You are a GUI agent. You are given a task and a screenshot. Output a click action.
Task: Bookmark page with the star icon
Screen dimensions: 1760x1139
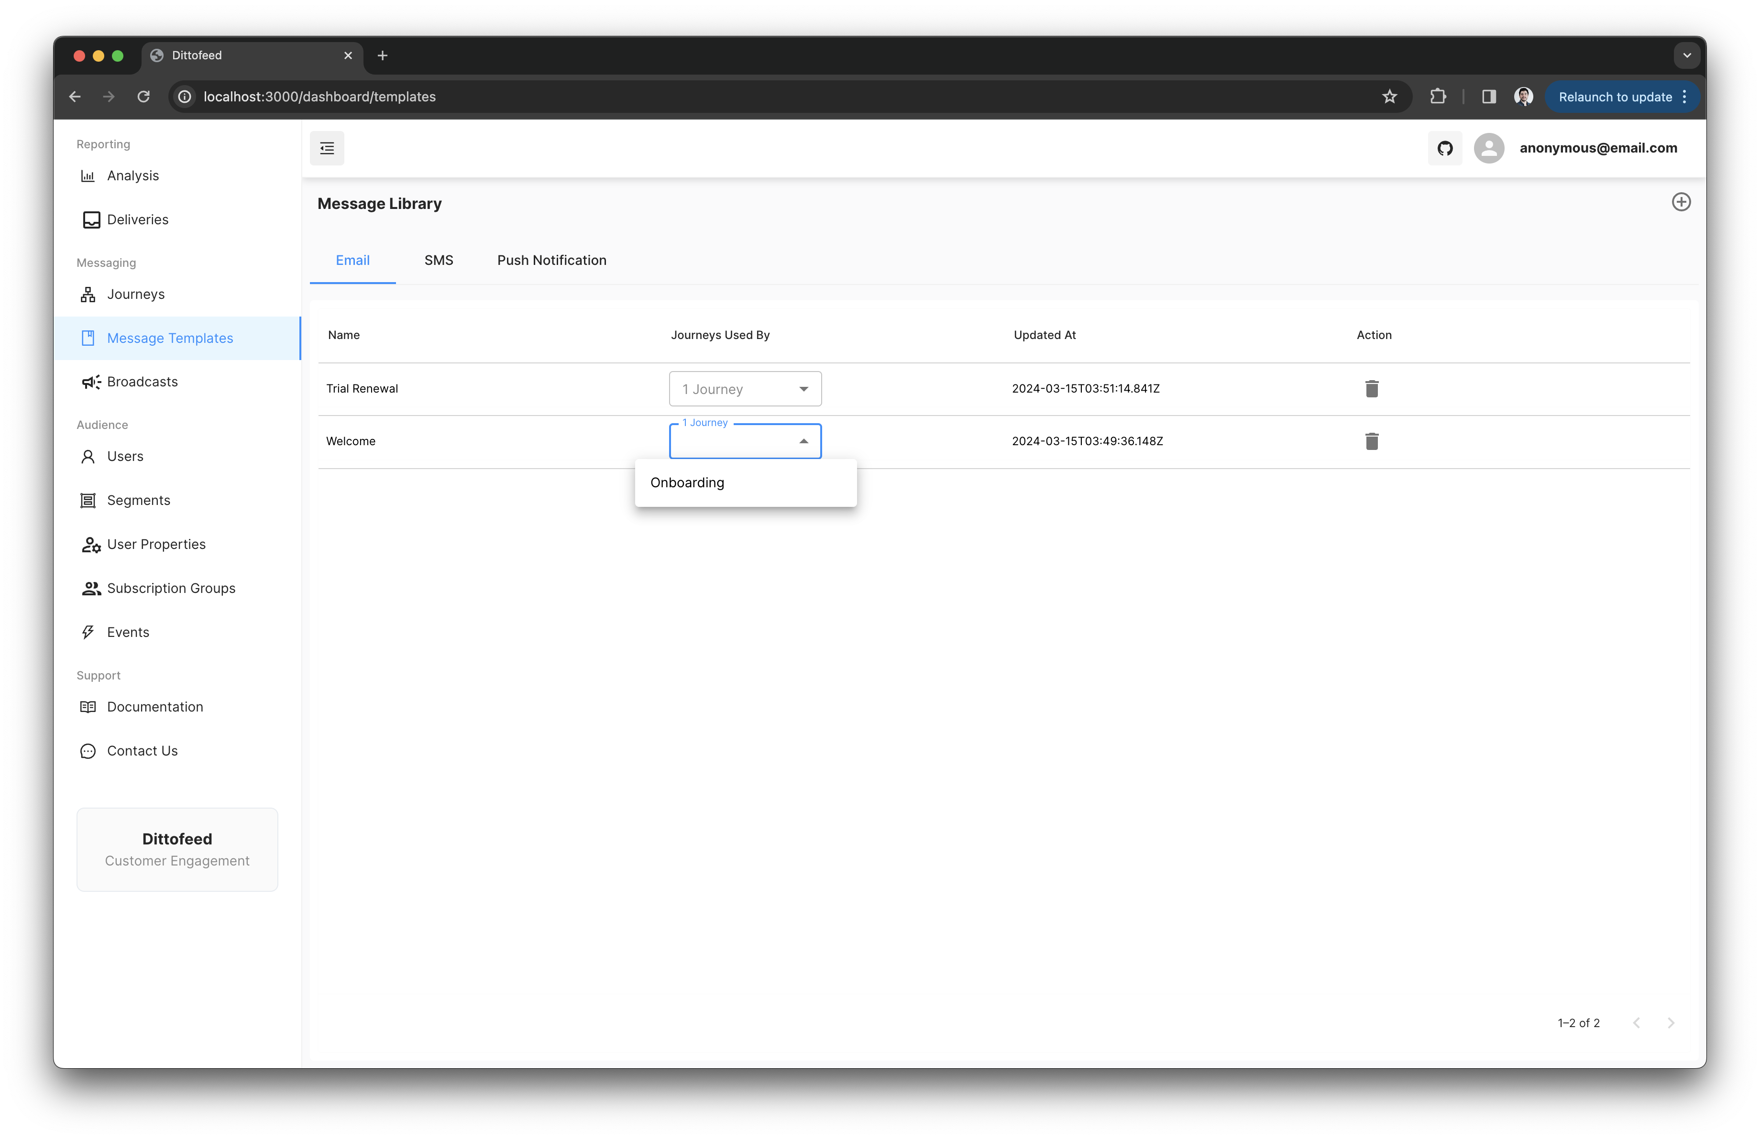pyautogui.click(x=1389, y=97)
